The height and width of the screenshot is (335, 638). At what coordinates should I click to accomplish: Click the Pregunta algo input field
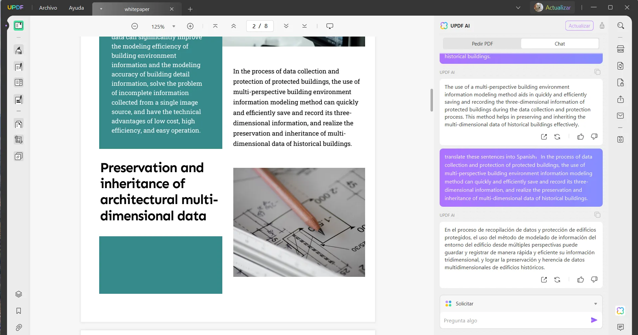pyautogui.click(x=515, y=320)
